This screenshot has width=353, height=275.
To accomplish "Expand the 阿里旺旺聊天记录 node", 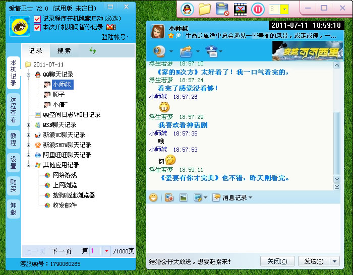I will point(28,155).
